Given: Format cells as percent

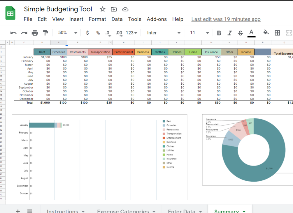Looking at the screenshot, I should pos(98,33).
